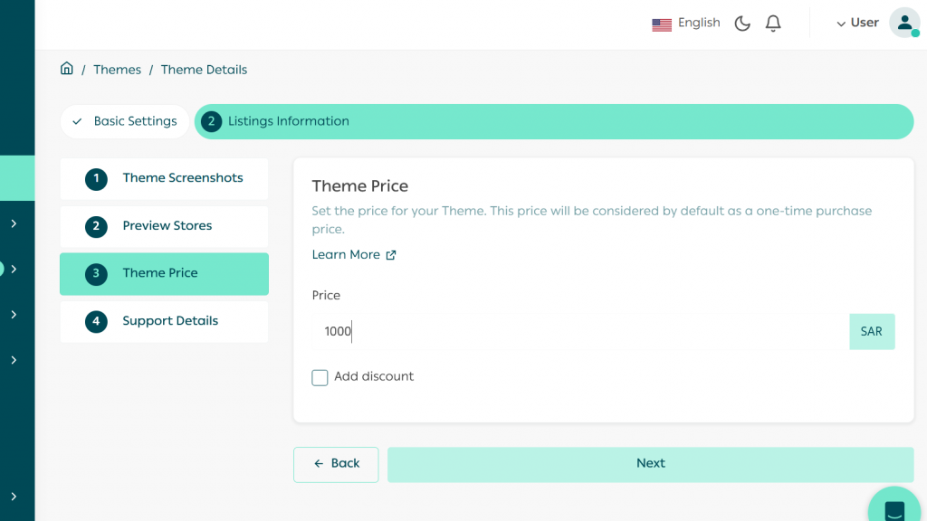Click the home icon in breadcrumb

[67, 69]
